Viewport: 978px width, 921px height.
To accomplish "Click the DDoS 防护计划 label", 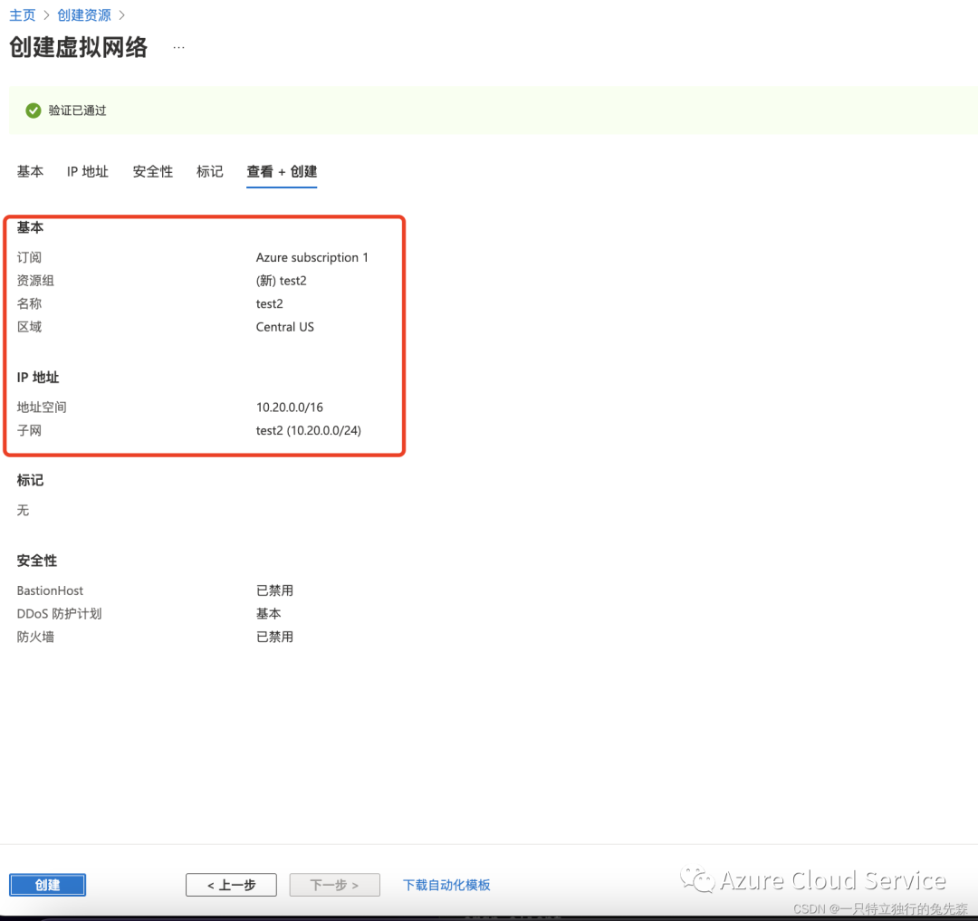I will click(59, 614).
